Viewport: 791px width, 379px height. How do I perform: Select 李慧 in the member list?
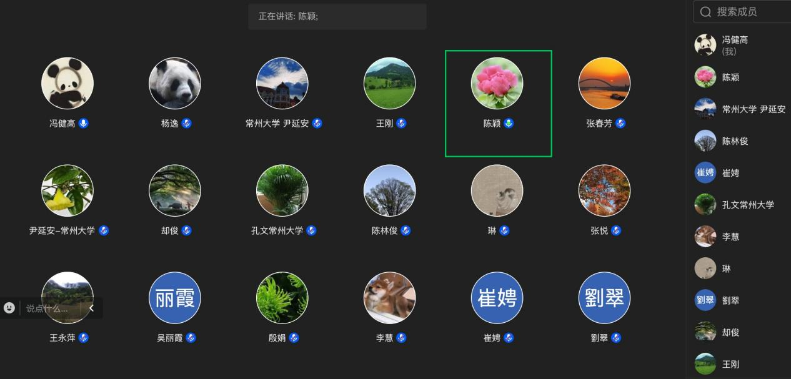742,237
